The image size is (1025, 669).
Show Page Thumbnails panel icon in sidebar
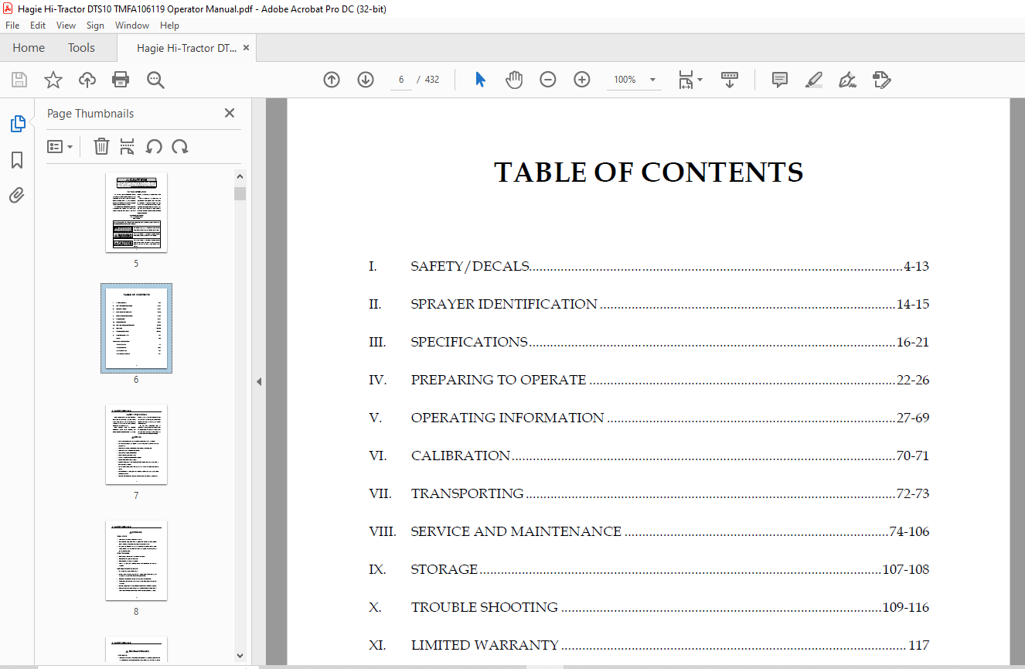17,124
